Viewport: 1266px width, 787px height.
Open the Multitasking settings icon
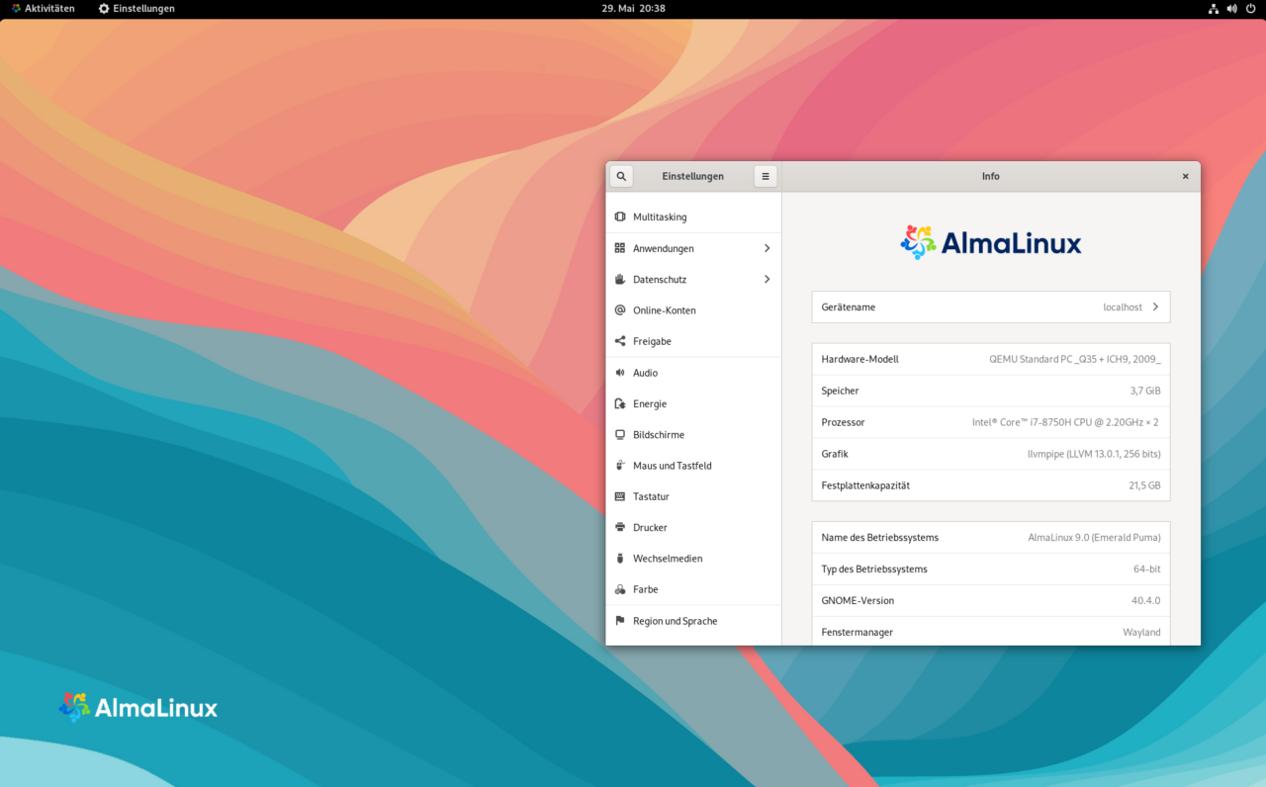point(620,217)
